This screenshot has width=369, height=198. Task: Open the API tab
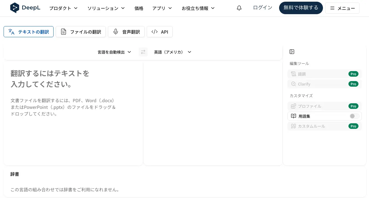pyautogui.click(x=160, y=32)
